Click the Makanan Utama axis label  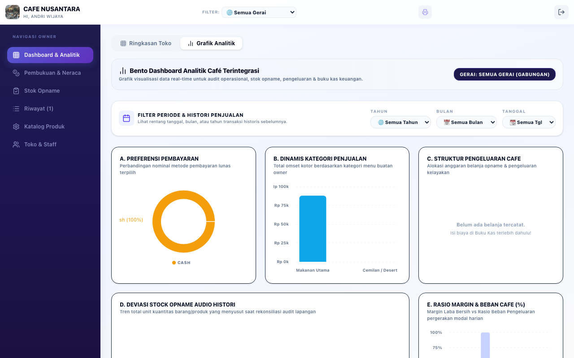point(313,270)
